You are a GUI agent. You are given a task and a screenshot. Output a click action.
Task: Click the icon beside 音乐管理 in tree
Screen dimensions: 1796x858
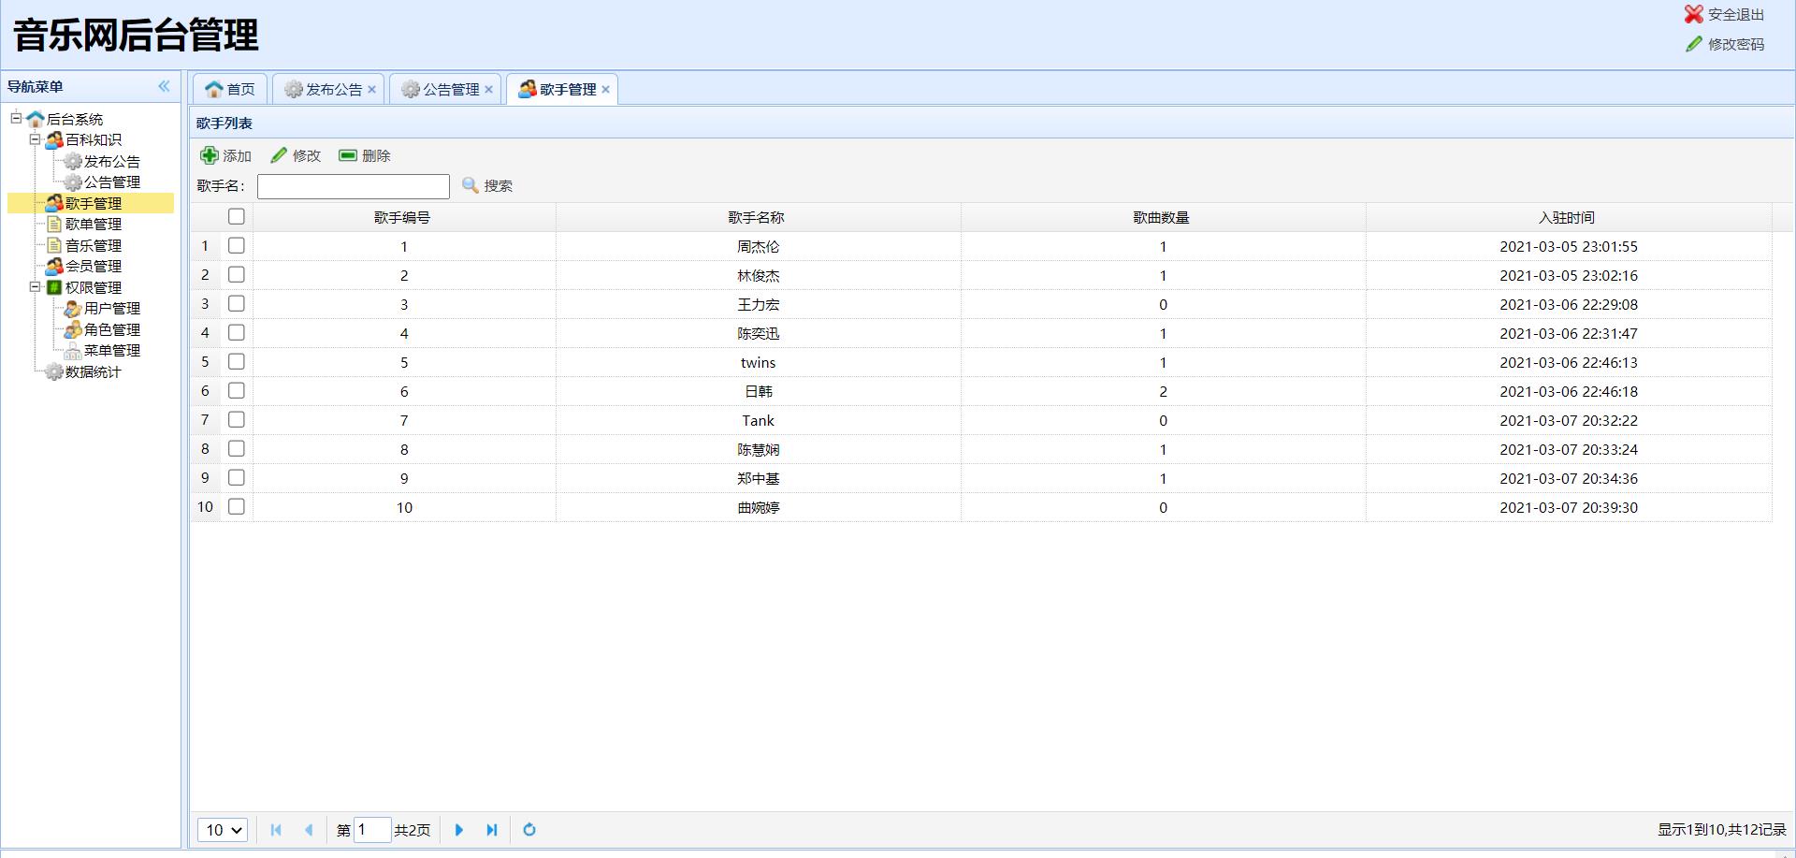coord(54,245)
